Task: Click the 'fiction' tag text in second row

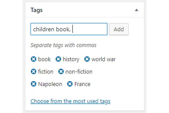Action: 46,71
